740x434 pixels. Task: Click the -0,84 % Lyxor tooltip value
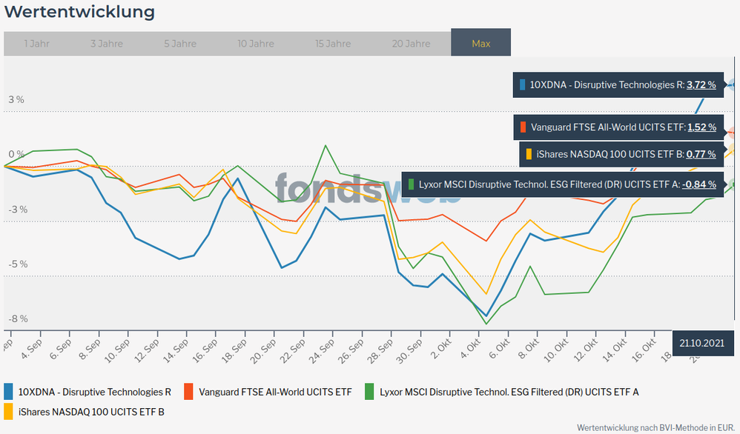point(699,184)
